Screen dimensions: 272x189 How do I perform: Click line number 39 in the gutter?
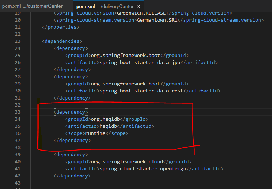click(x=18, y=154)
